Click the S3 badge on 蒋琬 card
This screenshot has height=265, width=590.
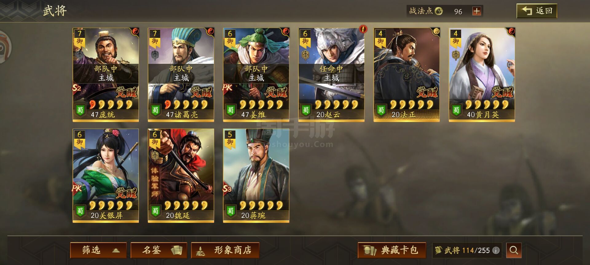click(227, 188)
